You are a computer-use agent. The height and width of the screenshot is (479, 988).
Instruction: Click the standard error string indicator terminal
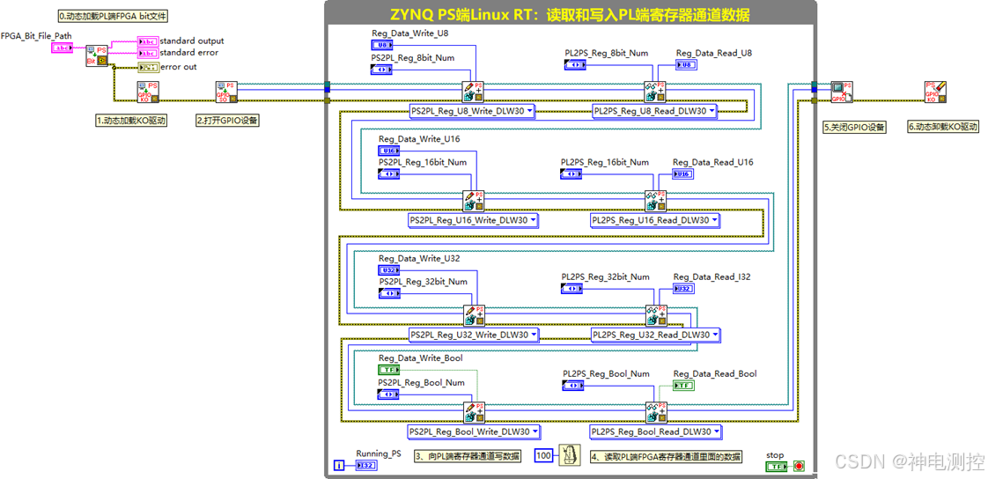point(148,53)
